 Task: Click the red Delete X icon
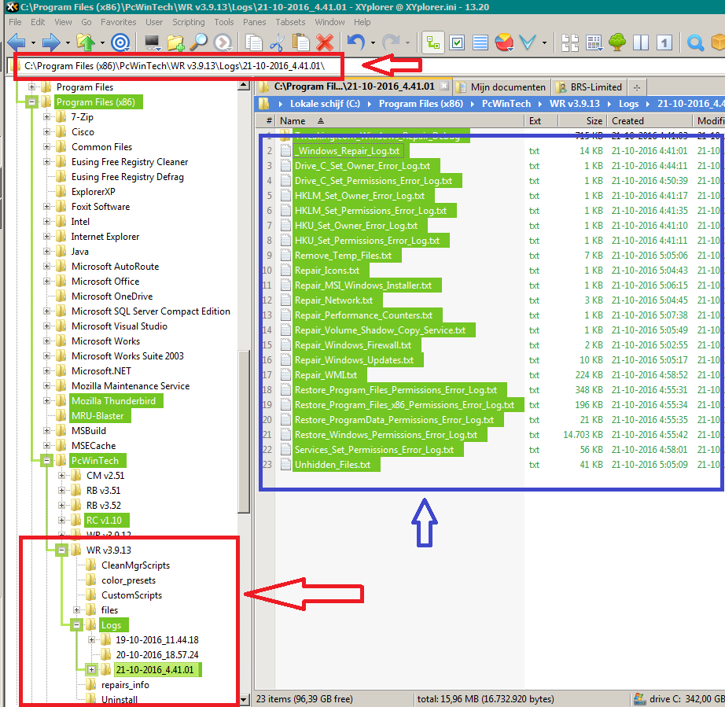(x=324, y=42)
